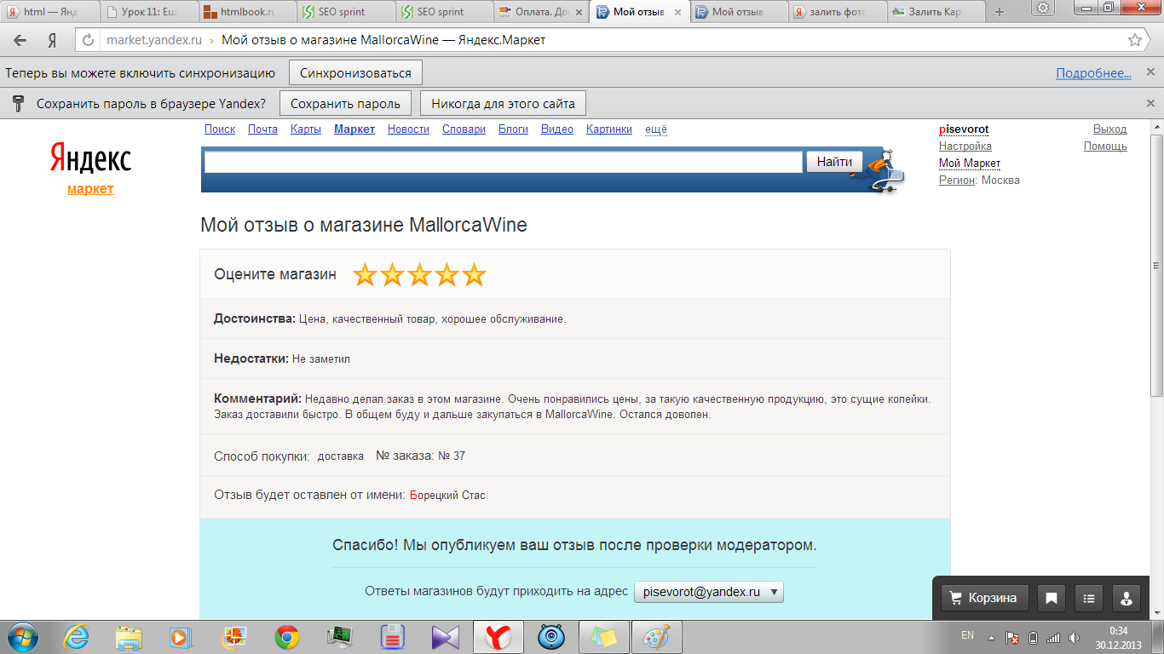Bookmark this page with the star icon
Image resolution: width=1164 pixels, height=654 pixels.
pos(1135,40)
